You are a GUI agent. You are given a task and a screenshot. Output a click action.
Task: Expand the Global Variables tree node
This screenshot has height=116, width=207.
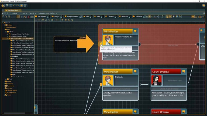click(x=4, y=27)
